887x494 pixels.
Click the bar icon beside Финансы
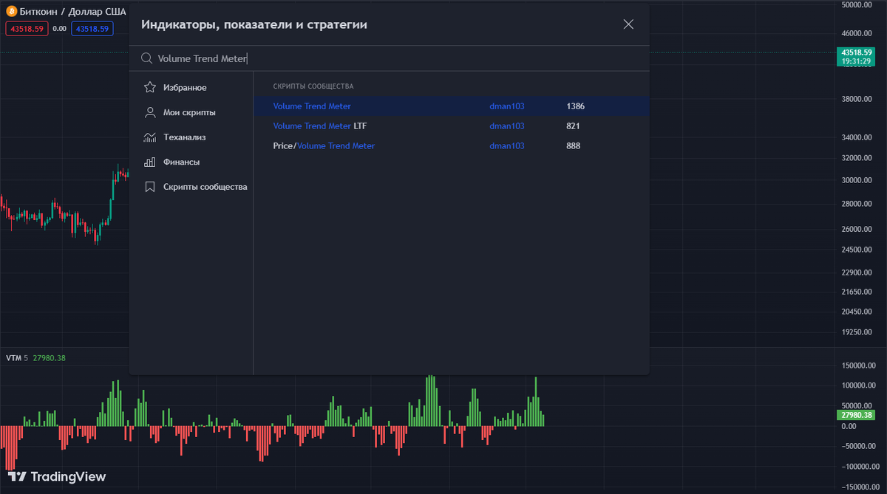pos(149,162)
